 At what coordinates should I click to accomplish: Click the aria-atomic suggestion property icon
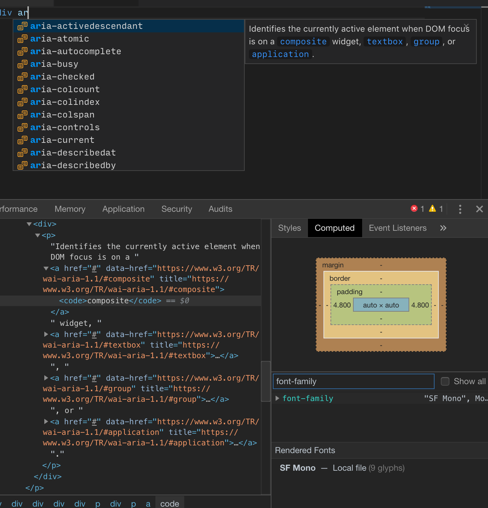point(23,38)
